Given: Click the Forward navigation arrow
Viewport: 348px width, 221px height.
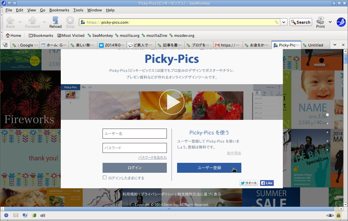Looking at the screenshot, I should [32, 22].
